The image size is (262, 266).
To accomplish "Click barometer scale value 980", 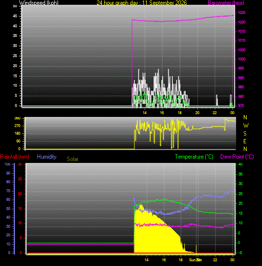I will (x=241, y=96).
